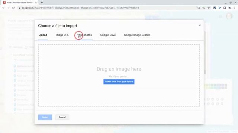Minimize the browser window
The image size is (238, 133).
click(x=226, y=3)
